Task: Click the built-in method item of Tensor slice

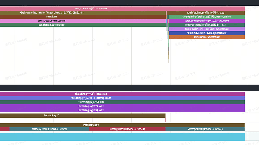Action: [x=83, y=12]
